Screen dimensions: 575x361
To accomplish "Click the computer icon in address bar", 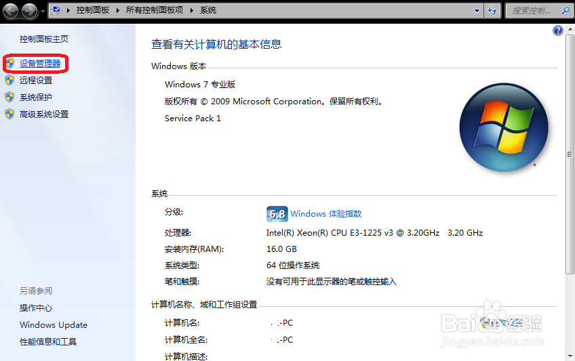I will 56,10.
